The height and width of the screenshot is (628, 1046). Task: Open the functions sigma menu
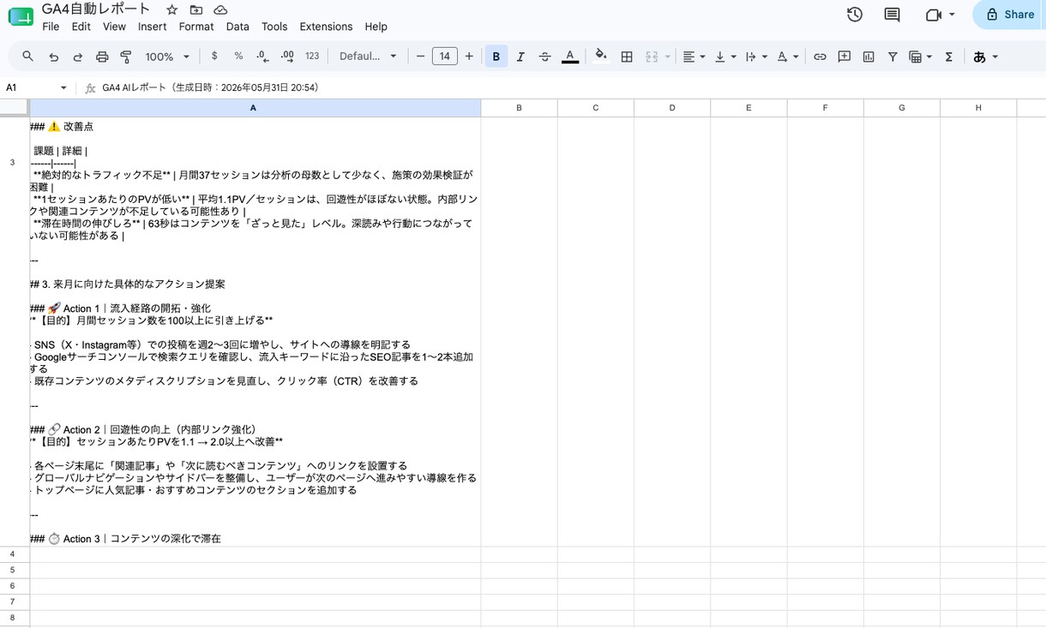pyautogui.click(x=948, y=57)
